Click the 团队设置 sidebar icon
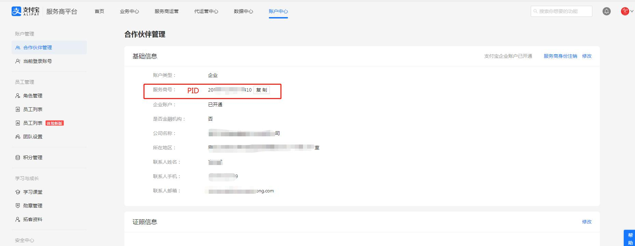 pos(18,137)
